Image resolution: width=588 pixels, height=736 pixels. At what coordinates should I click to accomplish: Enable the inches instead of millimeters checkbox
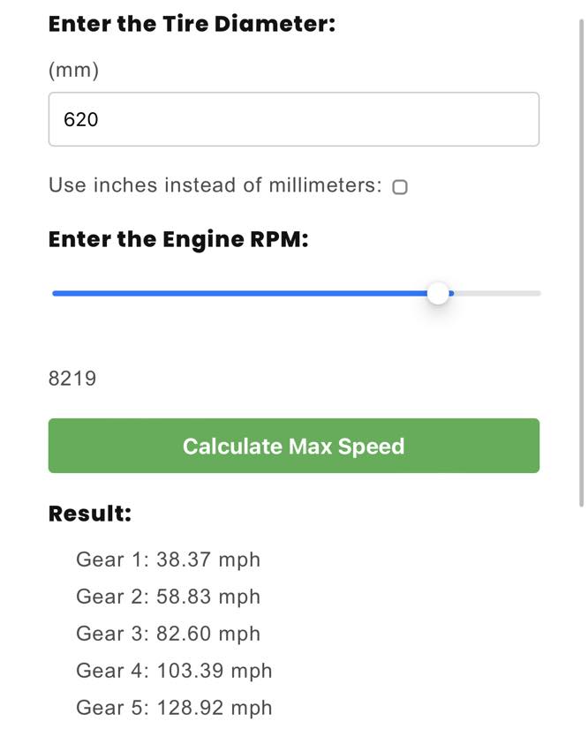[400, 187]
